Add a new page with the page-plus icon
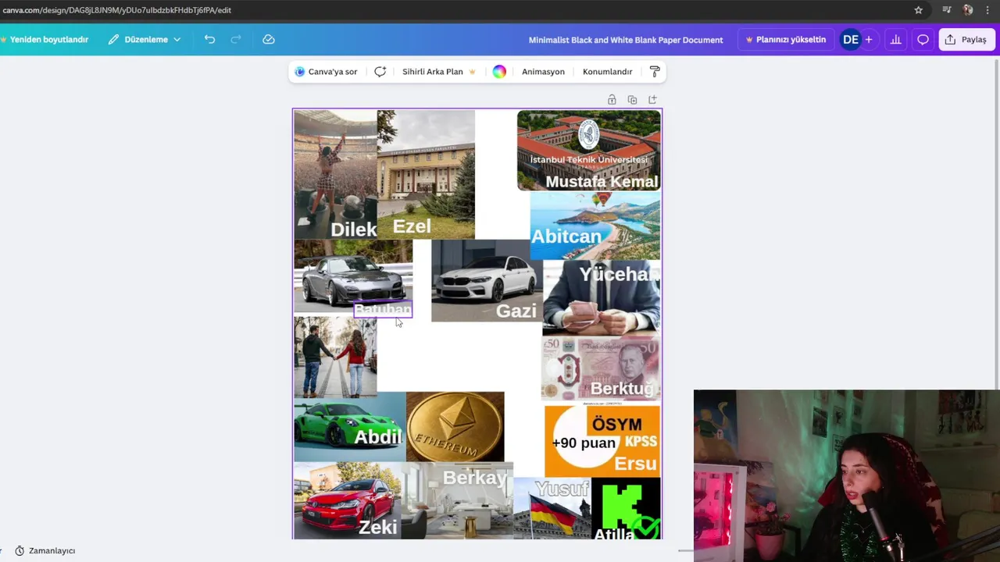 652,100
